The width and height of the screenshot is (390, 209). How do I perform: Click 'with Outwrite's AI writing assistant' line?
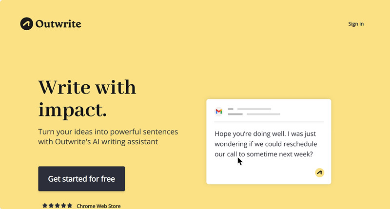coord(98,142)
